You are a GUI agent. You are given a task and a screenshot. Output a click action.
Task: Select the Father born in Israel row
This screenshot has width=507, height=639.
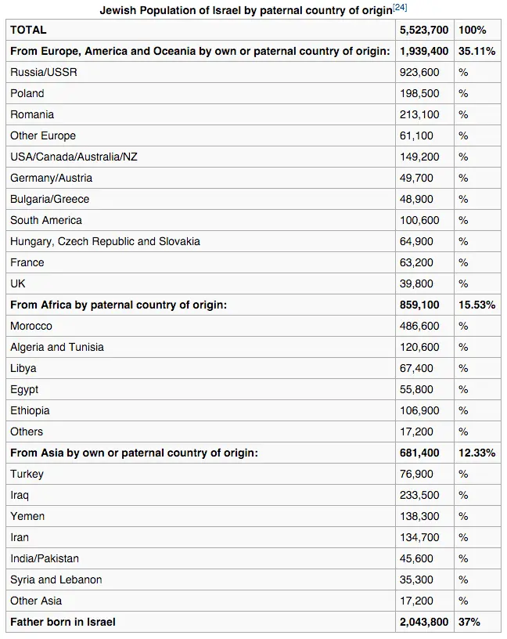(x=63, y=622)
